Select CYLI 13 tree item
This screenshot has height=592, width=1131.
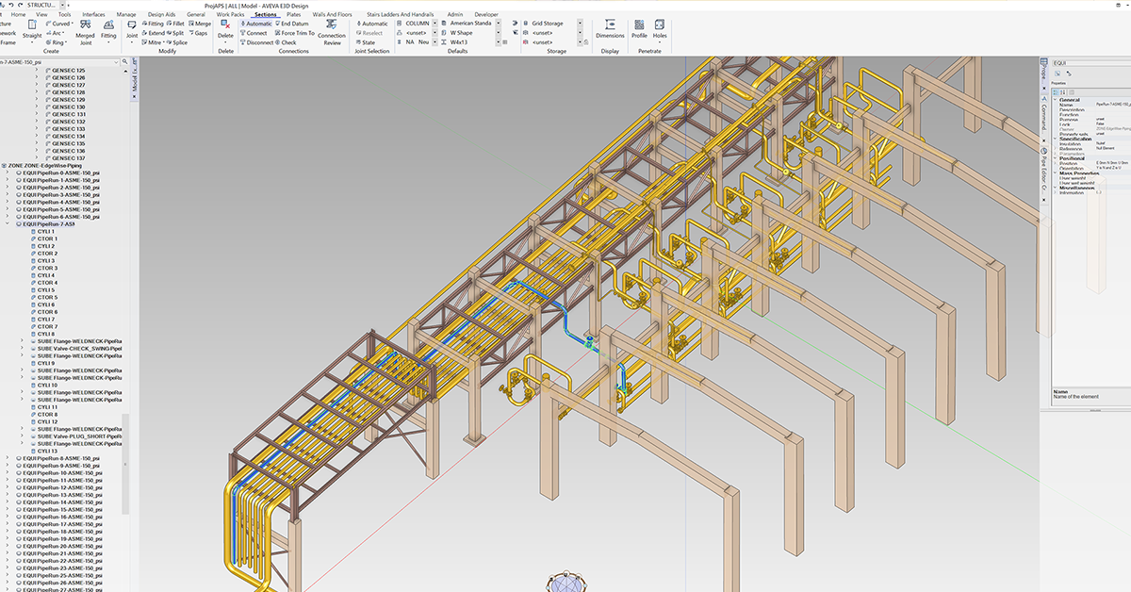[x=47, y=451]
